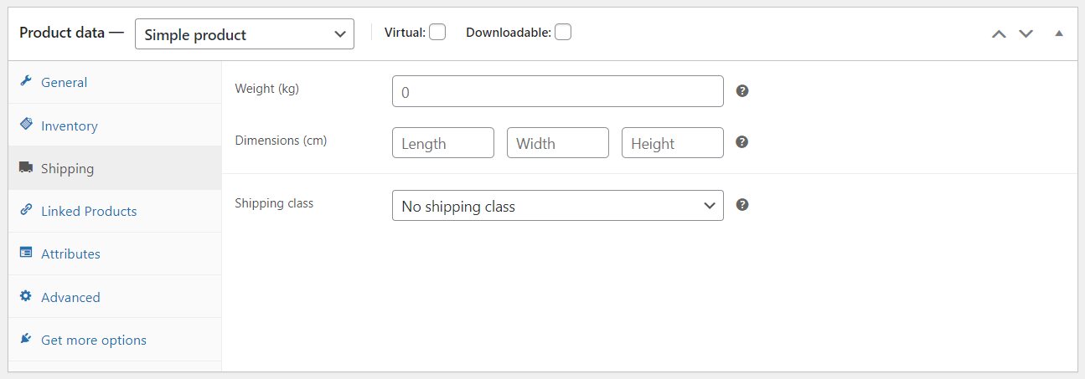Click the Advanced gear icon
1085x379 pixels.
[26, 297]
